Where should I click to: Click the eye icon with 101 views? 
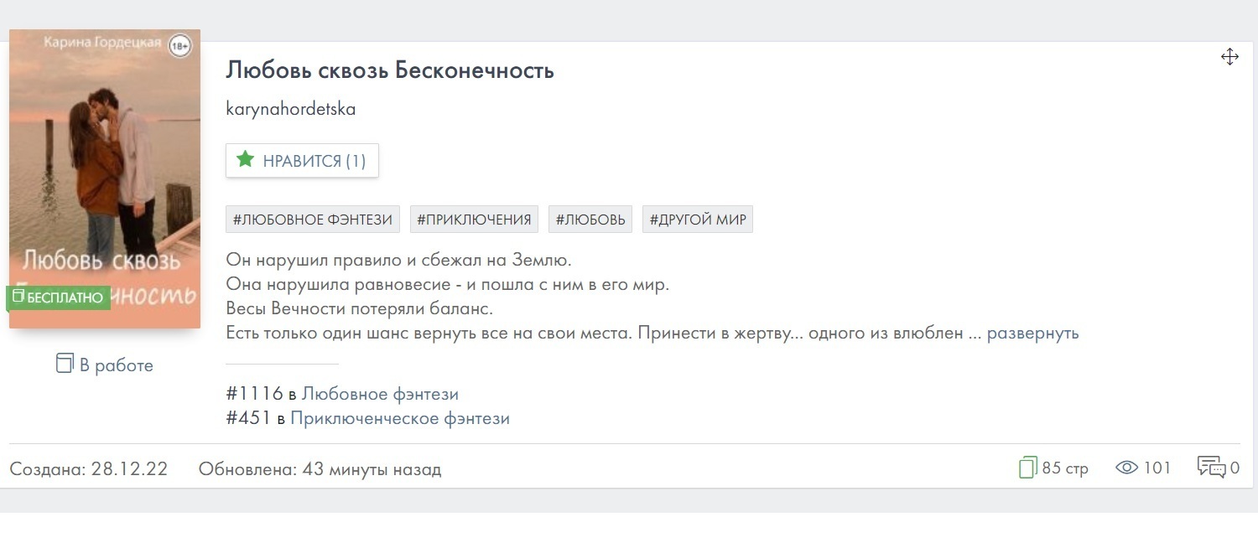pos(1124,468)
